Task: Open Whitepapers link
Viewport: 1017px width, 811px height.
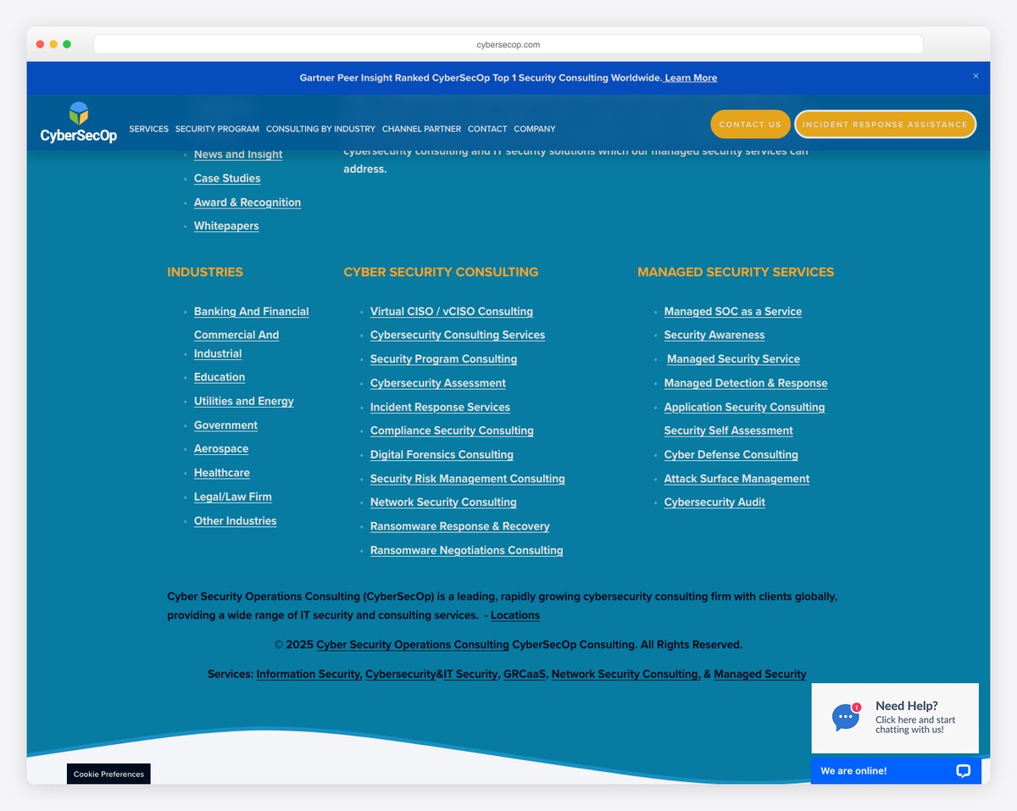Action: [226, 226]
